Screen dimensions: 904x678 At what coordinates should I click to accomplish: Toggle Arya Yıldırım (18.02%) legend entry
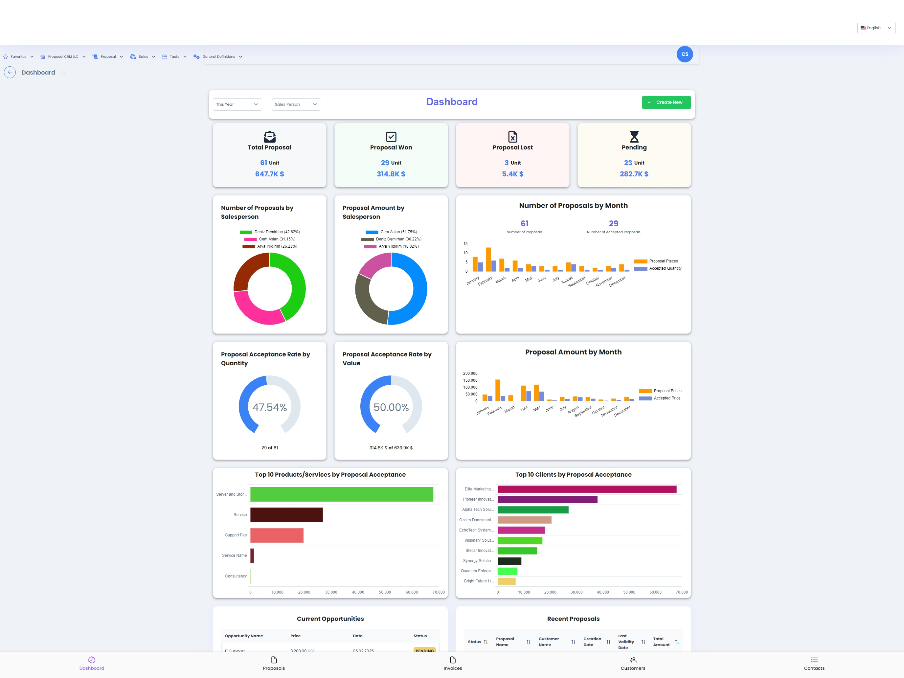pos(391,246)
